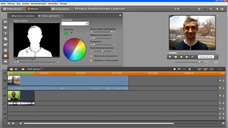Go to step 2 Монтаж
Image resolution: width=228 pixels, height=128 pixels.
click(38, 9)
